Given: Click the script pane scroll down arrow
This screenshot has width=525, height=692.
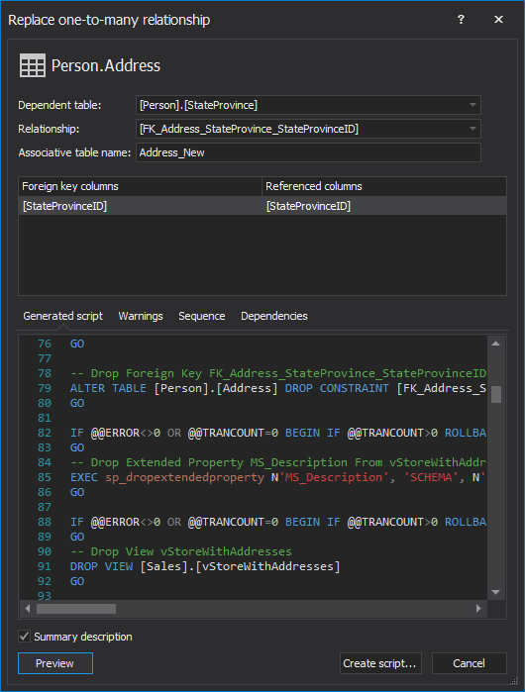Looking at the screenshot, I should [x=496, y=592].
